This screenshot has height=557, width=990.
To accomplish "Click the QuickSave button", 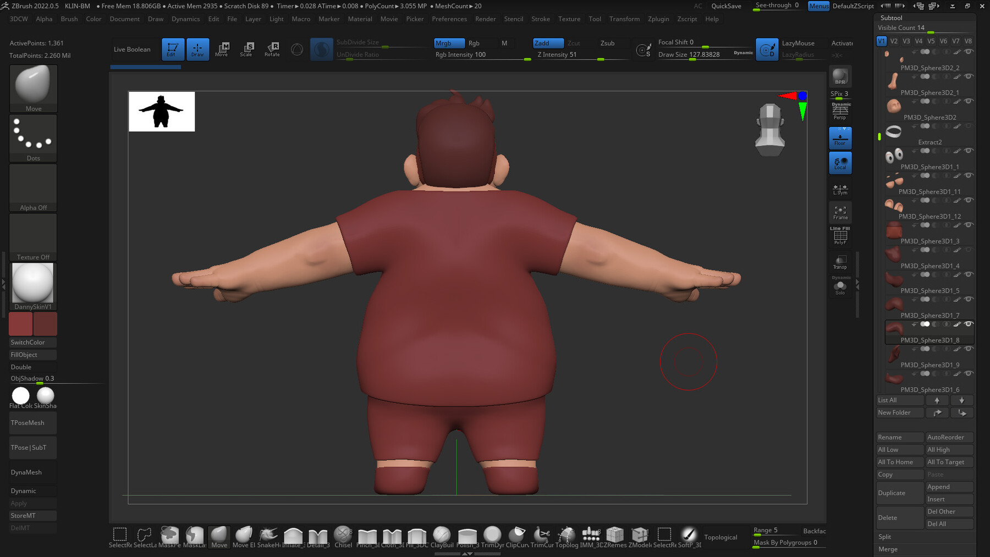I will click(x=726, y=6).
